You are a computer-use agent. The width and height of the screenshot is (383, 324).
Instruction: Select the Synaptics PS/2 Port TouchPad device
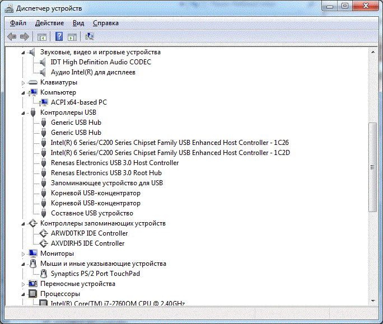95,274
